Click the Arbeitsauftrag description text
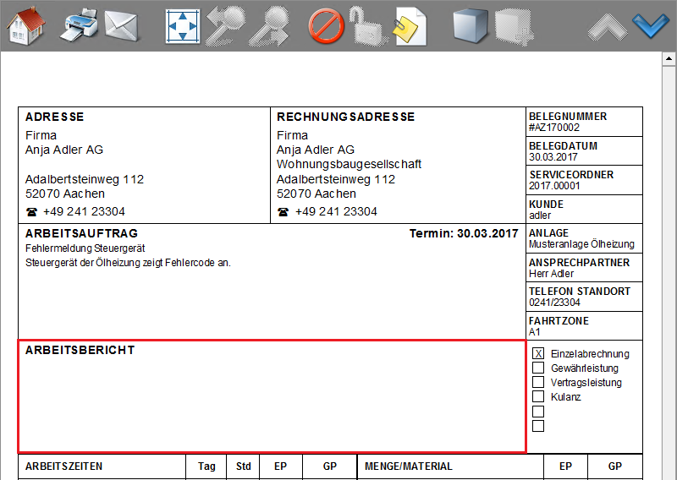The height and width of the screenshot is (480, 677). [x=128, y=263]
